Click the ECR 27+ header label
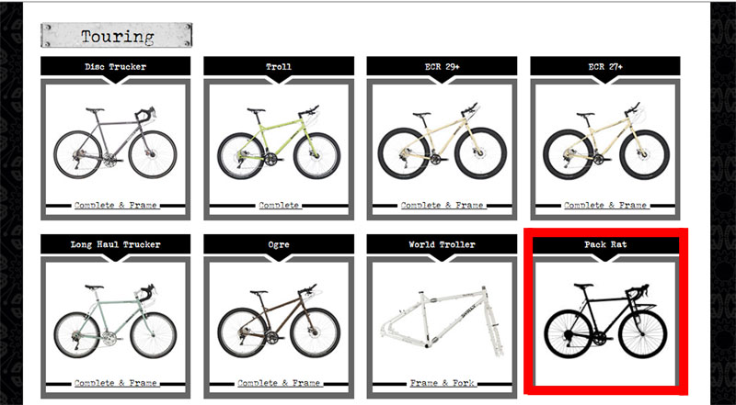The width and height of the screenshot is (736, 405). point(605,66)
